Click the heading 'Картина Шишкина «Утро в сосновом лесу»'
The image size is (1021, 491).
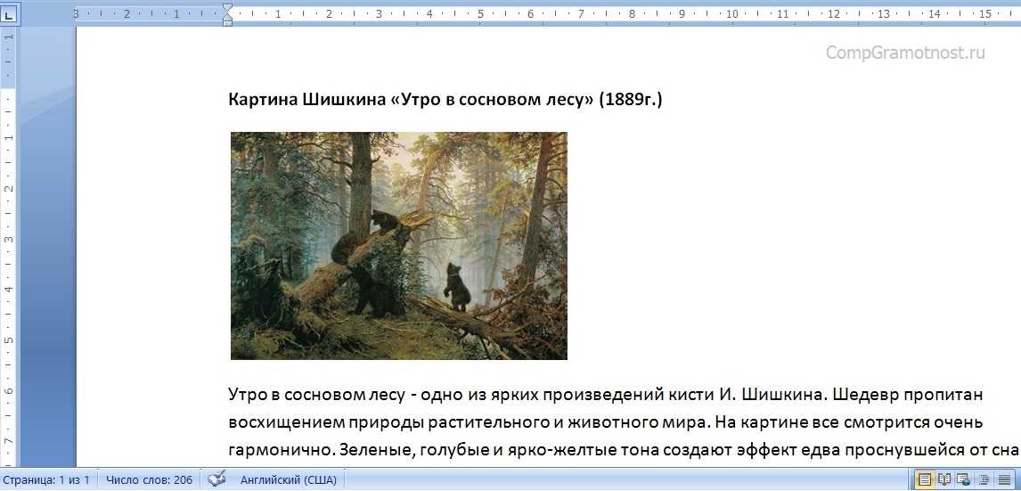click(412, 100)
